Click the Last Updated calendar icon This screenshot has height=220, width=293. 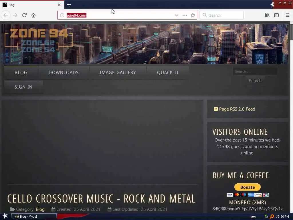click(109, 209)
